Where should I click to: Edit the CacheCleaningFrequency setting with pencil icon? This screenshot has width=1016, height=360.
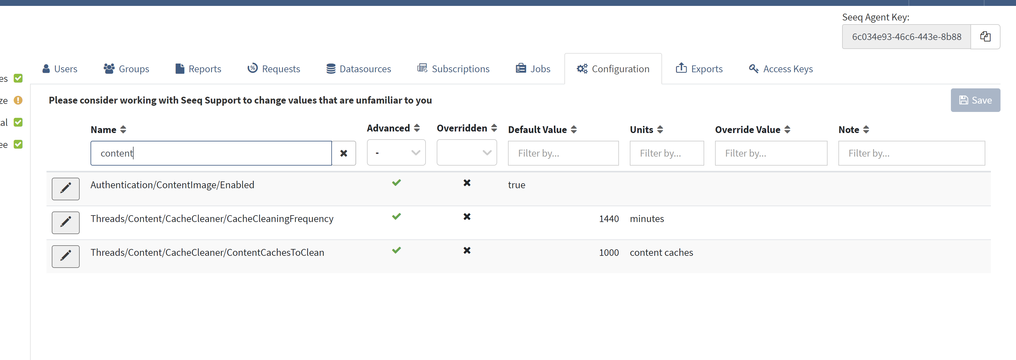pyautogui.click(x=65, y=222)
